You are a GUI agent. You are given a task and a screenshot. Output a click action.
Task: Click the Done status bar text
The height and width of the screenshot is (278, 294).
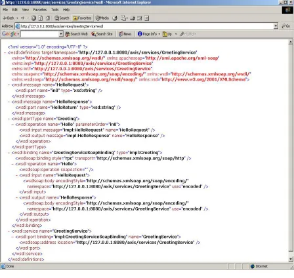point(10,266)
